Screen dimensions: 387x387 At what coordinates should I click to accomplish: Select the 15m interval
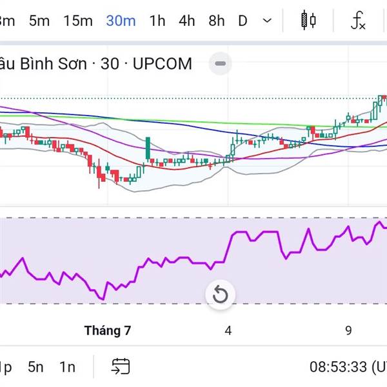coord(78,21)
